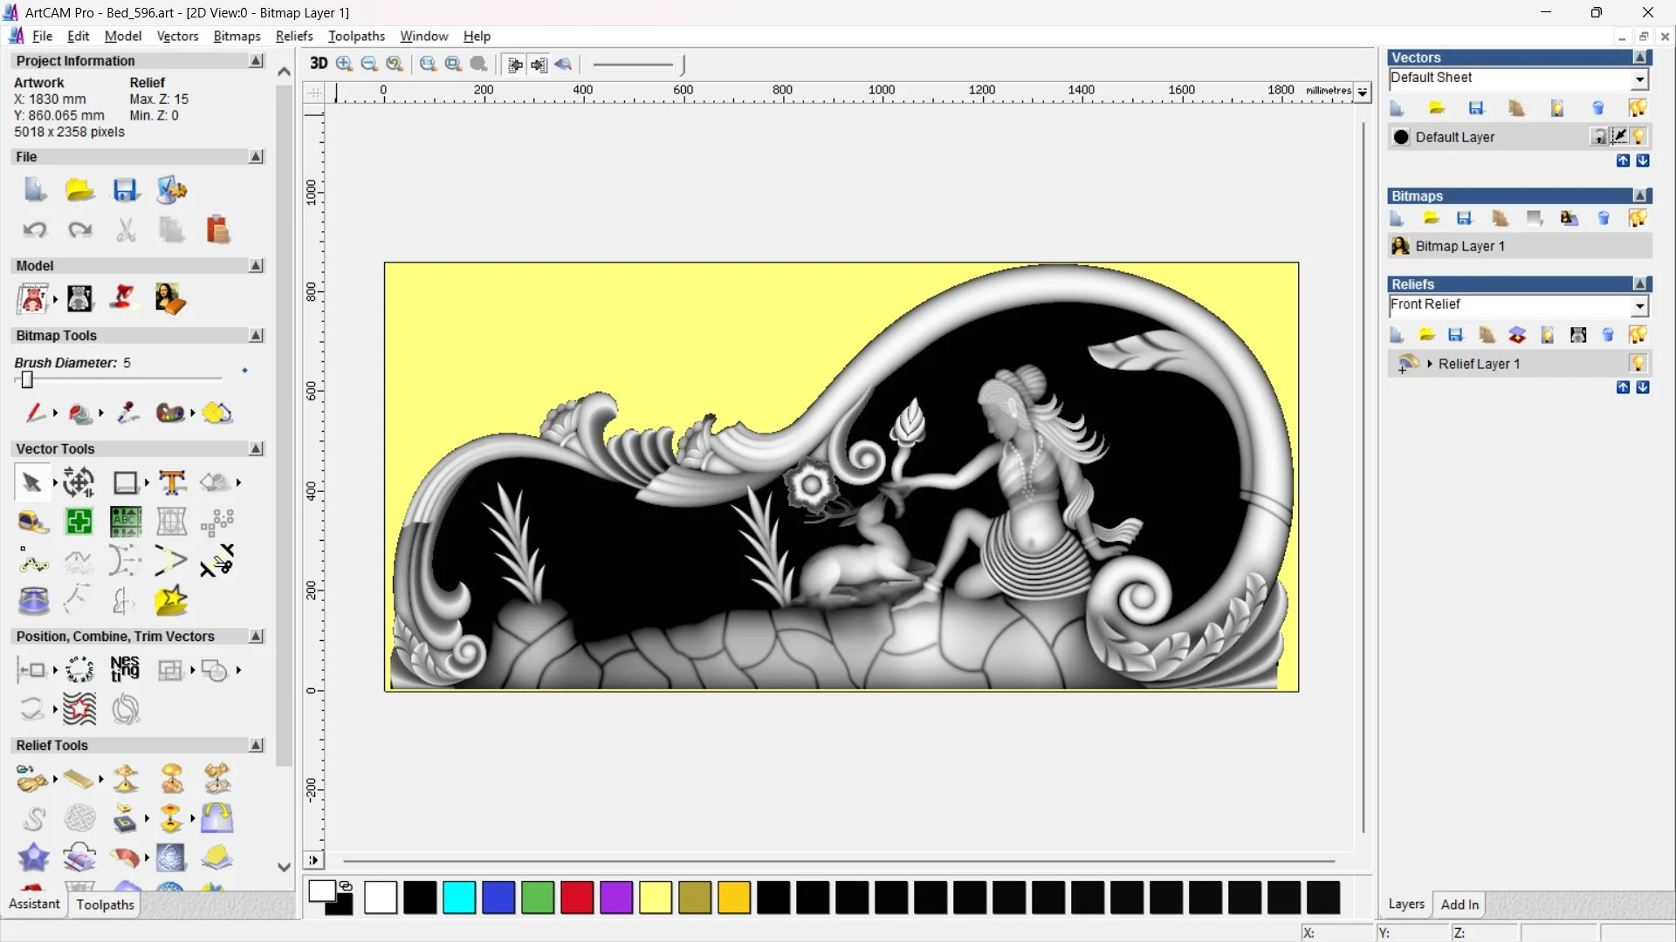The image size is (1676, 942).
Task: Click the Undo arrow icon
Action: [x=35, y=230]
